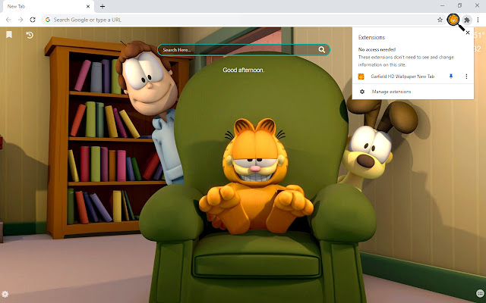The image size is (486, 303).
Task: Unpin Garfield HD Wallpaper New Tab extension
Action: pyautogui.click(x=451, y=77)
